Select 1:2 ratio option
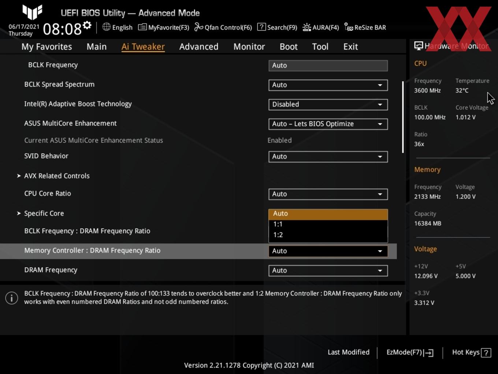 [x=328, y=235]
